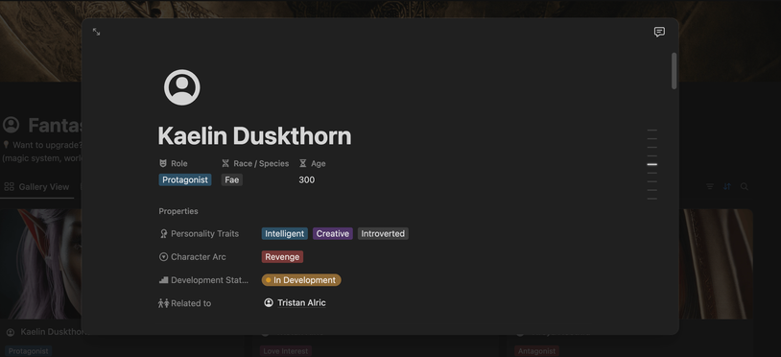This screenshot has height=357, width=781.
Task: Open the background database filter icon
Action: click(x=710, y=187)
